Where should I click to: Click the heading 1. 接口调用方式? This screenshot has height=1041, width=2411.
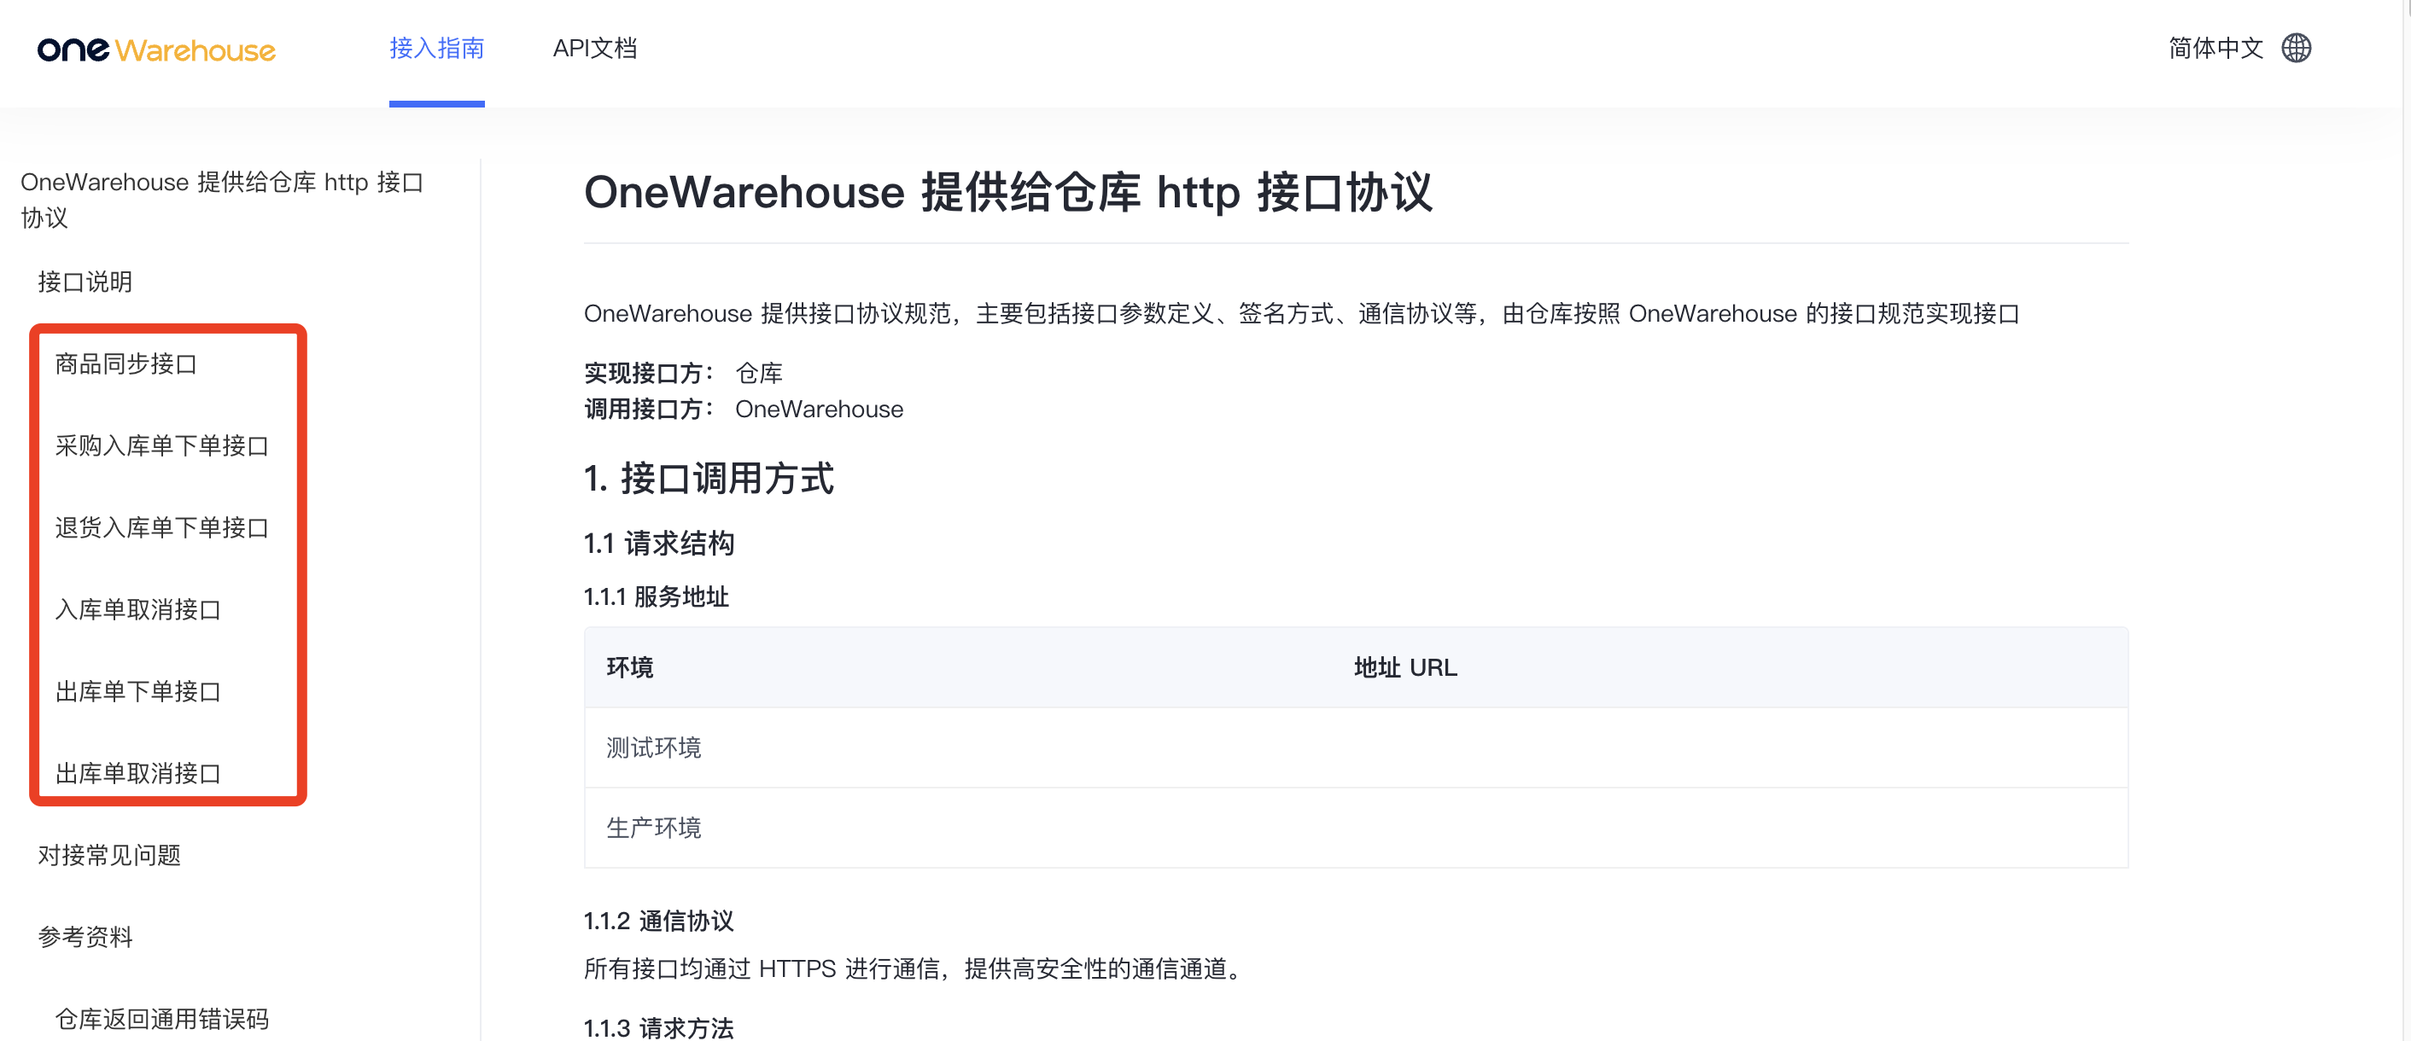click(x=709, y=478)
